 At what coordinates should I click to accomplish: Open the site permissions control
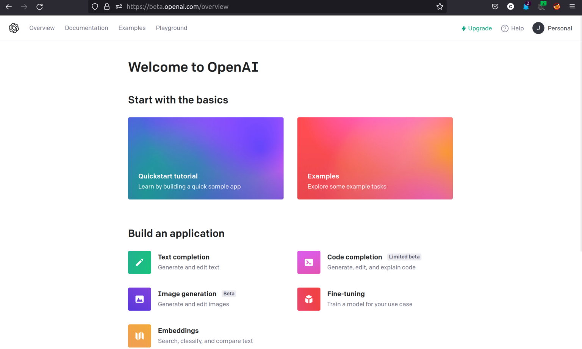coord(119,6)
